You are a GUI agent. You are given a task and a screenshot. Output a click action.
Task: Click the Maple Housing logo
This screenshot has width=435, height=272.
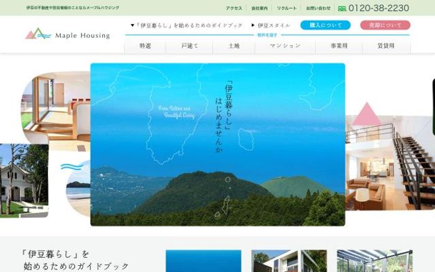tap(67, 34)
